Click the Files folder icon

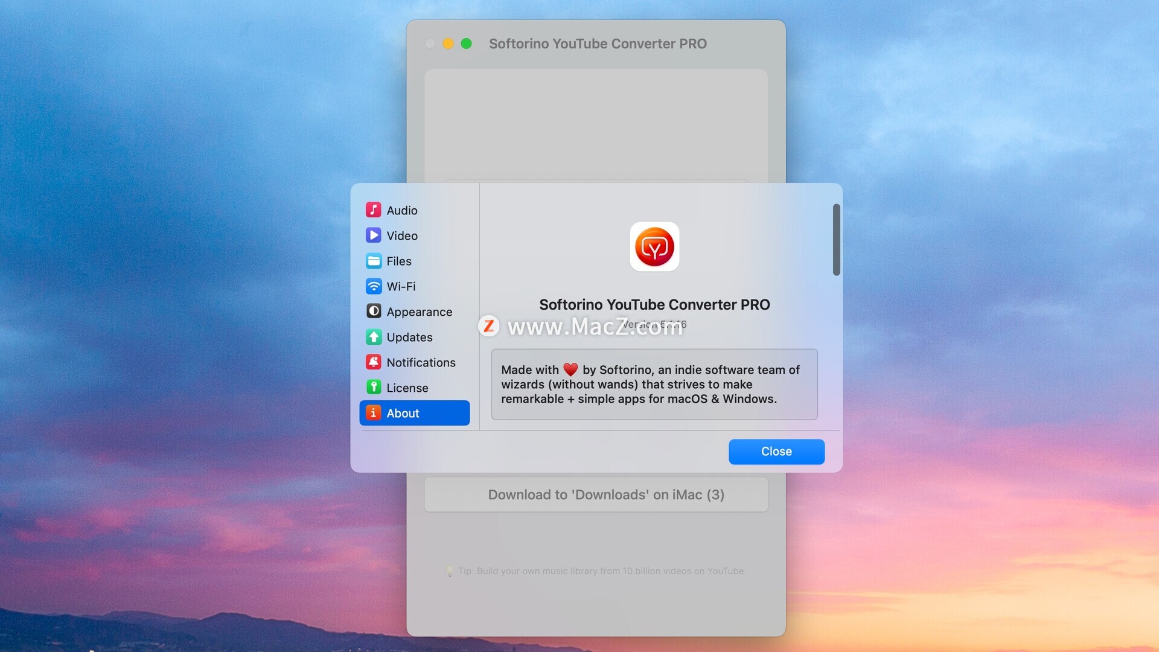click(373, 261)
